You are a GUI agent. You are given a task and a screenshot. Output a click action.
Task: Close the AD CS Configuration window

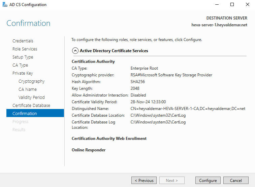247,5
